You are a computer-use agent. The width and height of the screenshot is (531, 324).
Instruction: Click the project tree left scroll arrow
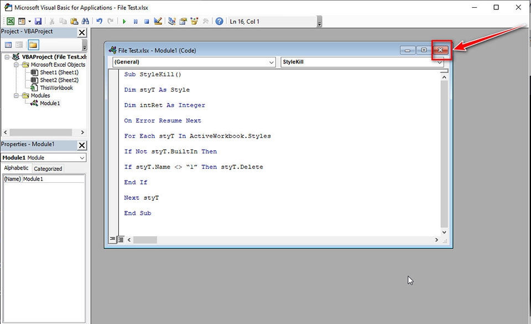(6, 132)
